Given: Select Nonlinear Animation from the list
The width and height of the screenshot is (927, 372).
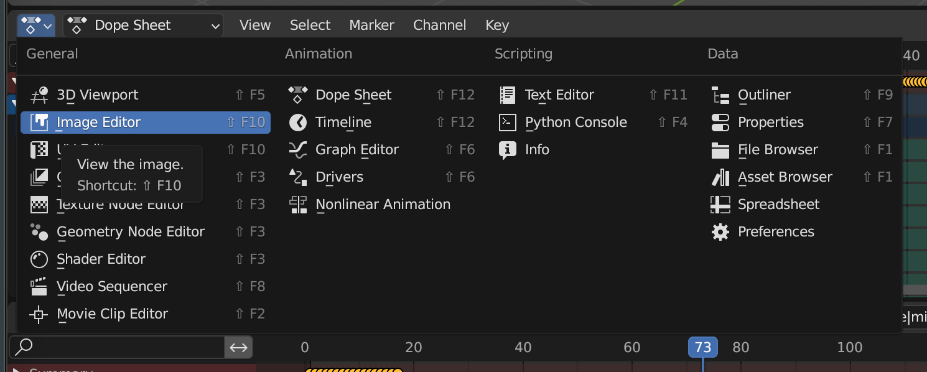Looking at the screenshot, I should [382, 205].
